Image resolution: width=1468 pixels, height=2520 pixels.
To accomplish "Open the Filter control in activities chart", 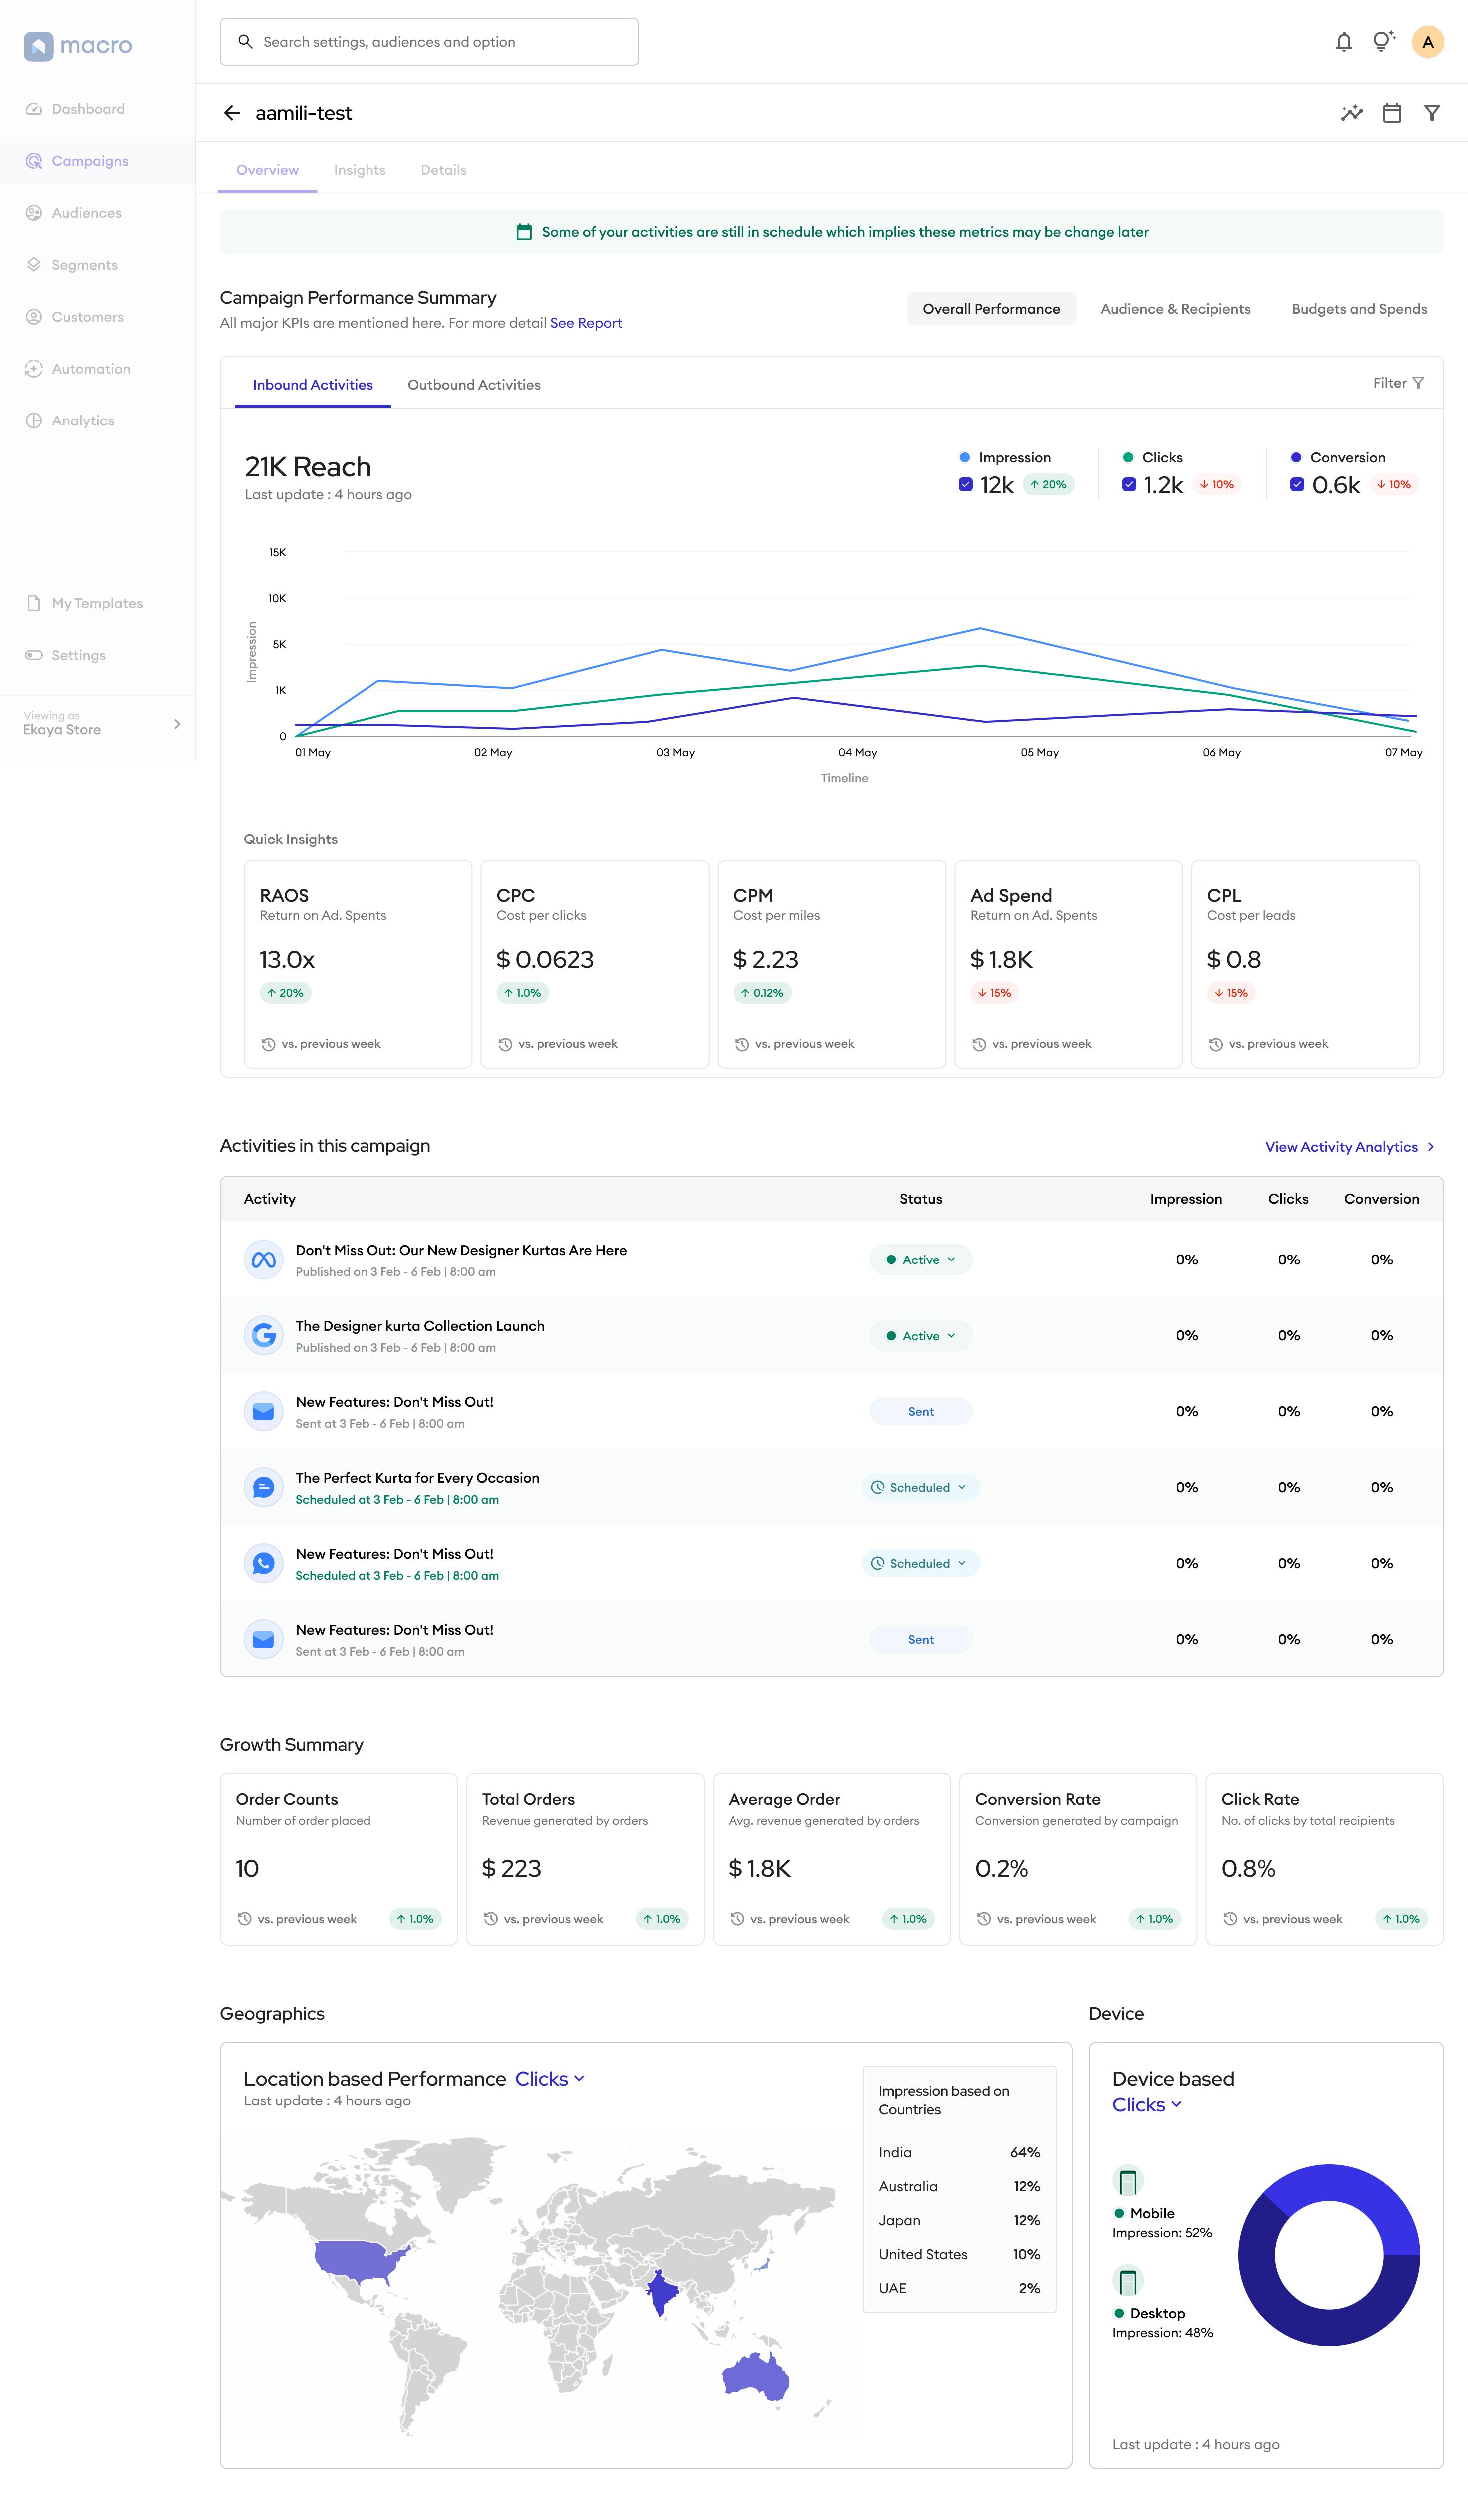I will 1398,383.
